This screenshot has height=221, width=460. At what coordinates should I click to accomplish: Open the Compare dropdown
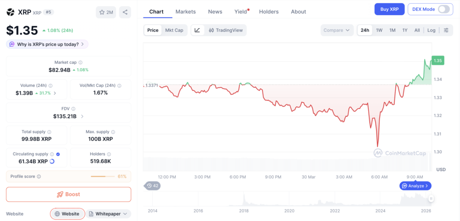[337, 30]
